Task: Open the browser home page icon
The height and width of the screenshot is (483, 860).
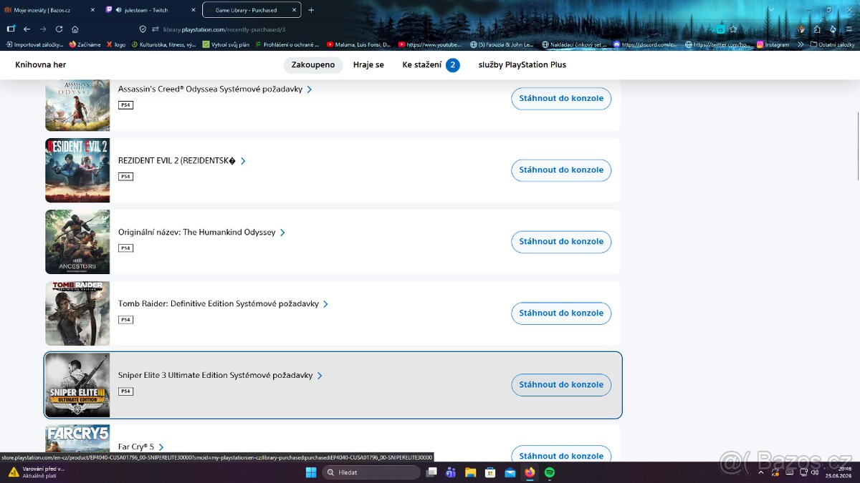Action: tap(75, 29)
